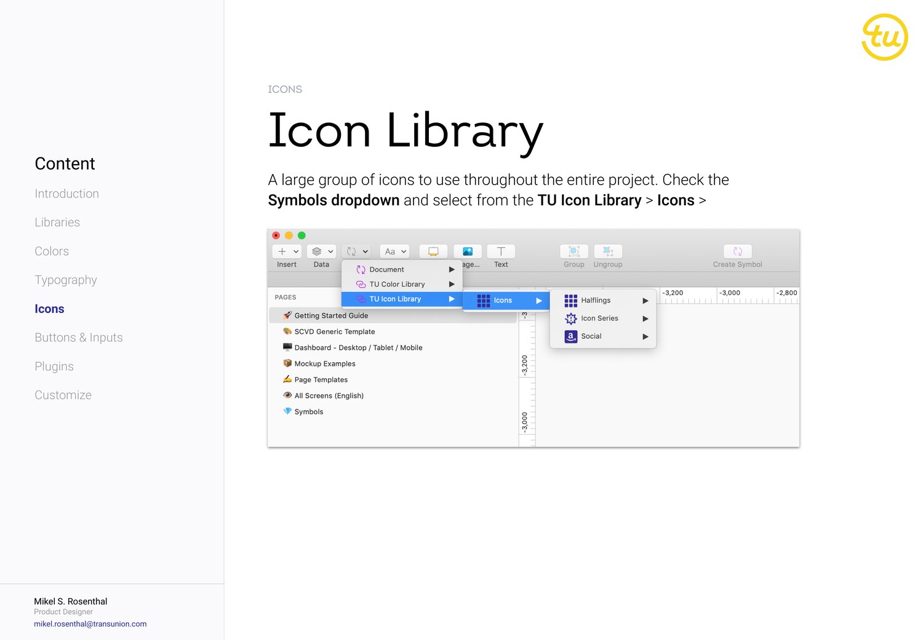Expand the Halflings submenu arrow
This screenshot has height=640, width=923.
coord(645,301)
